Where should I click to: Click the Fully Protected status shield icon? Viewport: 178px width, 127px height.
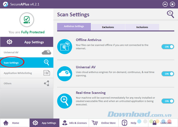(x=27, y=20)
